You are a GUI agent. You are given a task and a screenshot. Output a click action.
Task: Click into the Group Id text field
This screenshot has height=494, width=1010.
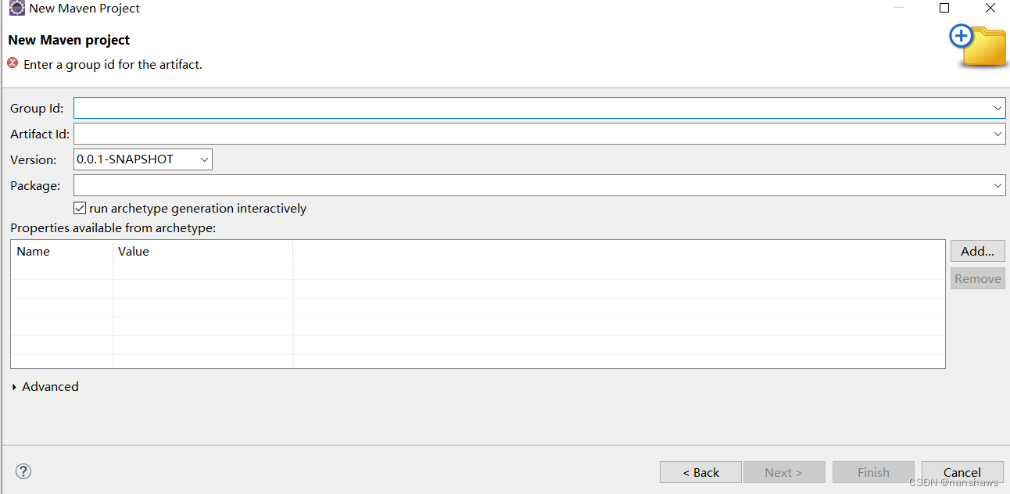click(x=532, y=108)
